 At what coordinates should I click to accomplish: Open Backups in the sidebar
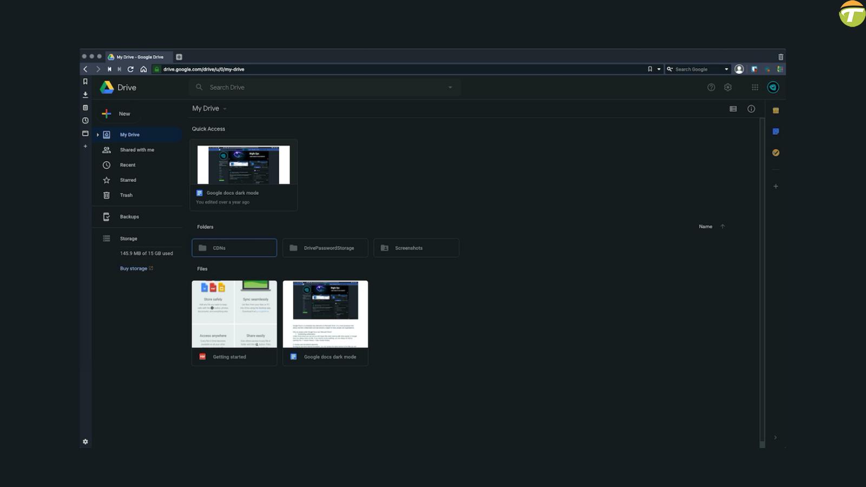tap(138, 216)
